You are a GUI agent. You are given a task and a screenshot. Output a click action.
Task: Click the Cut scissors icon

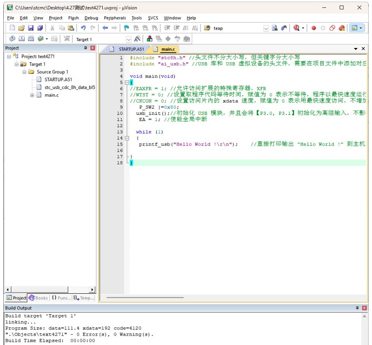pyautogui.click(x=52, y=28)
